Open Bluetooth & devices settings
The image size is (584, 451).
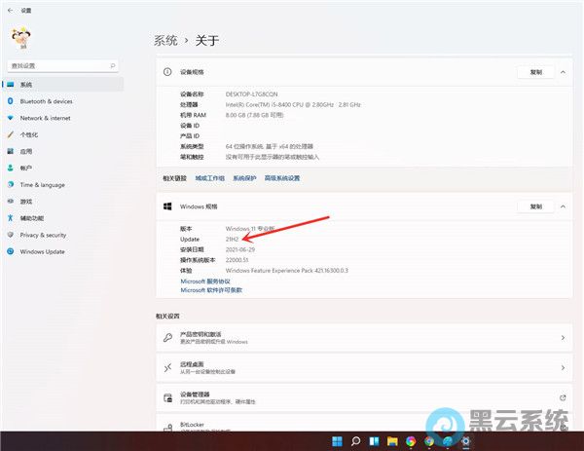[x=63, y=101]
